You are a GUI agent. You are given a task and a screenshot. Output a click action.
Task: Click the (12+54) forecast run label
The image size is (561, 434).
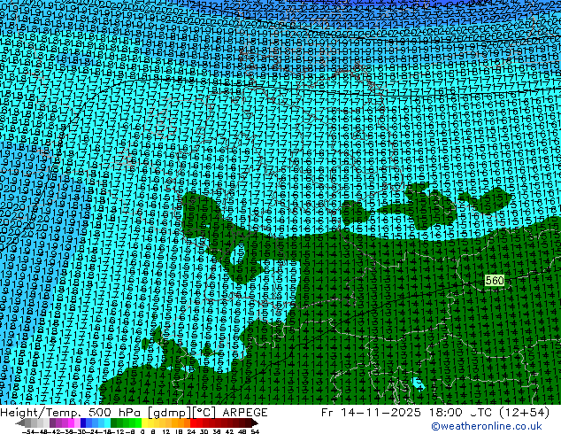point(524,413)
